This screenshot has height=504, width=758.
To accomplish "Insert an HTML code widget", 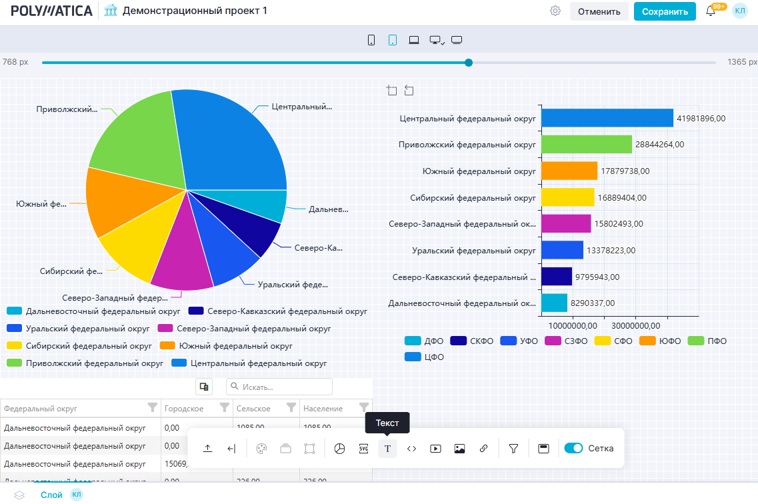I will [x=411, y=449].
